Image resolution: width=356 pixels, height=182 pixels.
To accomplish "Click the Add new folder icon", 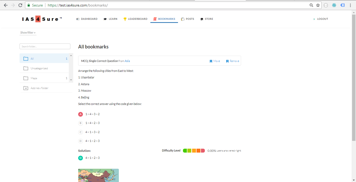I will coord(26,88).
